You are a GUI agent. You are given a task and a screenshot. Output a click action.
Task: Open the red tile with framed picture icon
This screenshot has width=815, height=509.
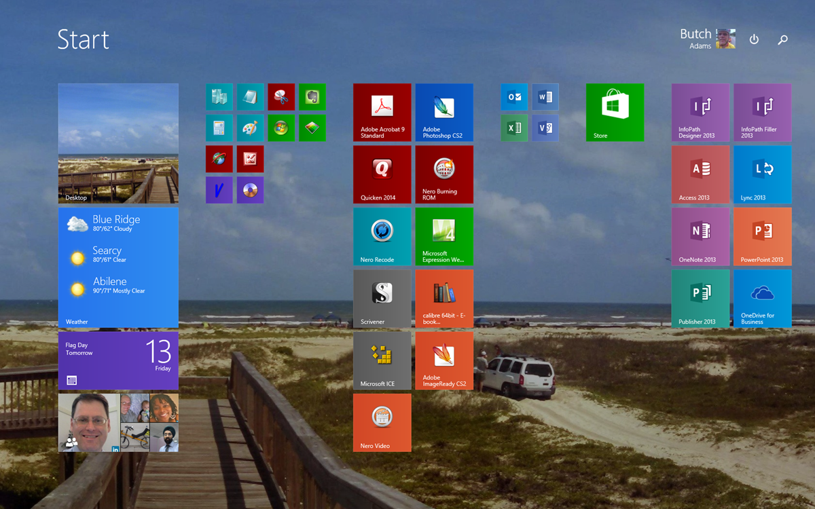coord(251,159)
